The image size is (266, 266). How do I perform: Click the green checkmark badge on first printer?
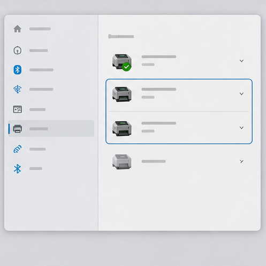[126, 67]
